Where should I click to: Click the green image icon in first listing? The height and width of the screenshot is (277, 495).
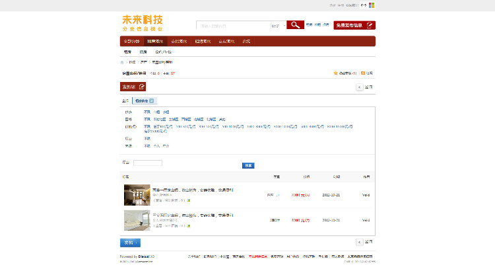(x=189, y=200)
